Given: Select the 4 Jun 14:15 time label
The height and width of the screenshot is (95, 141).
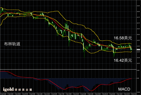Looking at the screenshot, I should [134, 94].
